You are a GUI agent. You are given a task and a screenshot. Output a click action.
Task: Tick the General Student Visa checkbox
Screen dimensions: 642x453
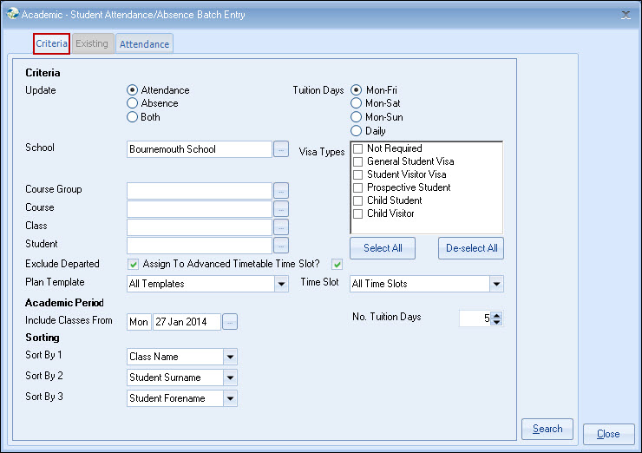357,161
